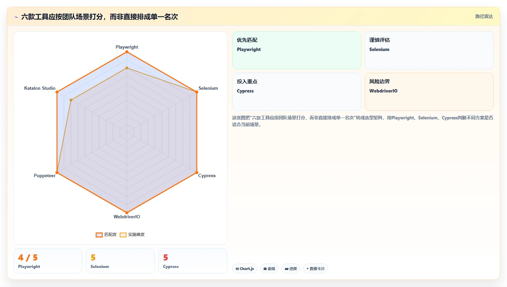Click the orange data point at Puppeteer vertex
Image resolution: width=507 pixels, height=287 pixels.
[x=57, y=172]
